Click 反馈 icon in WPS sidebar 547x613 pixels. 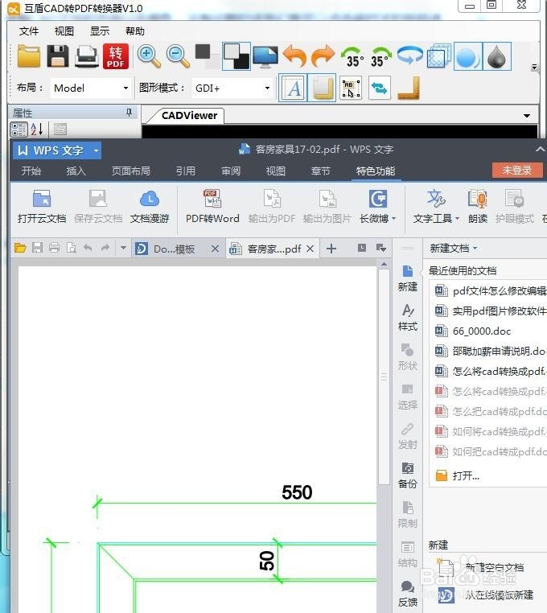click(407, 594)
